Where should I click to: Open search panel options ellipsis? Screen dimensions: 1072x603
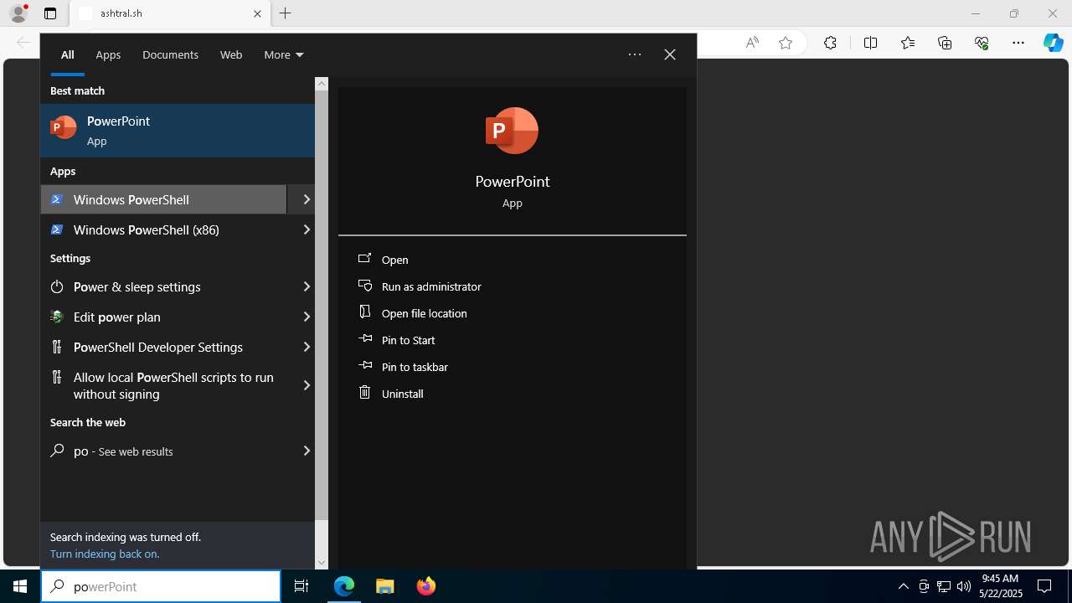635,54
